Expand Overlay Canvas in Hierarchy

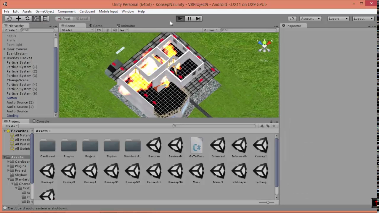[4, 58]
